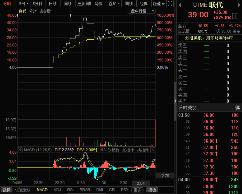Open fullscreen chart view icon

(170, 3)
